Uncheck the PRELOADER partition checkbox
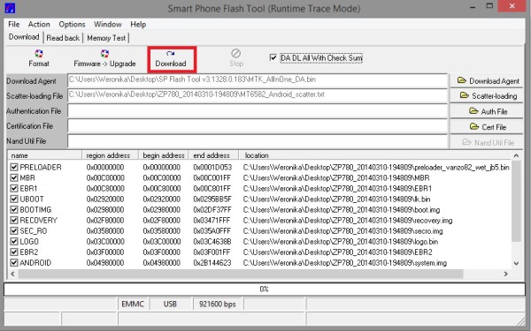 pos(14,167)
